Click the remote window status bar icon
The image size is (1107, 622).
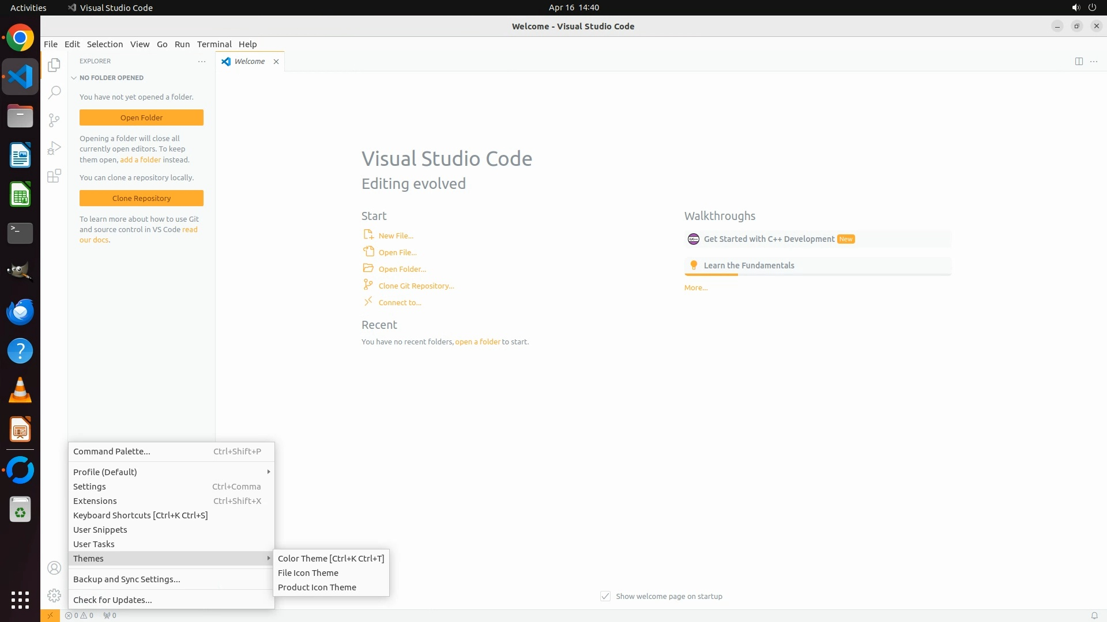pos(50,616)
